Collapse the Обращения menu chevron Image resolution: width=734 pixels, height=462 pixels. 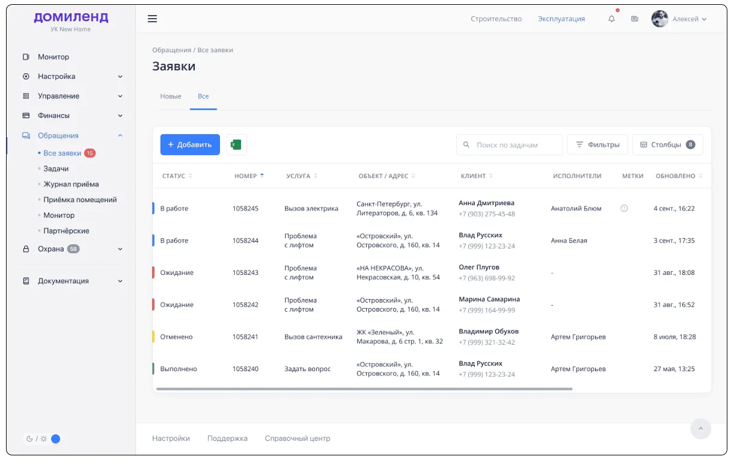[120, 135]
